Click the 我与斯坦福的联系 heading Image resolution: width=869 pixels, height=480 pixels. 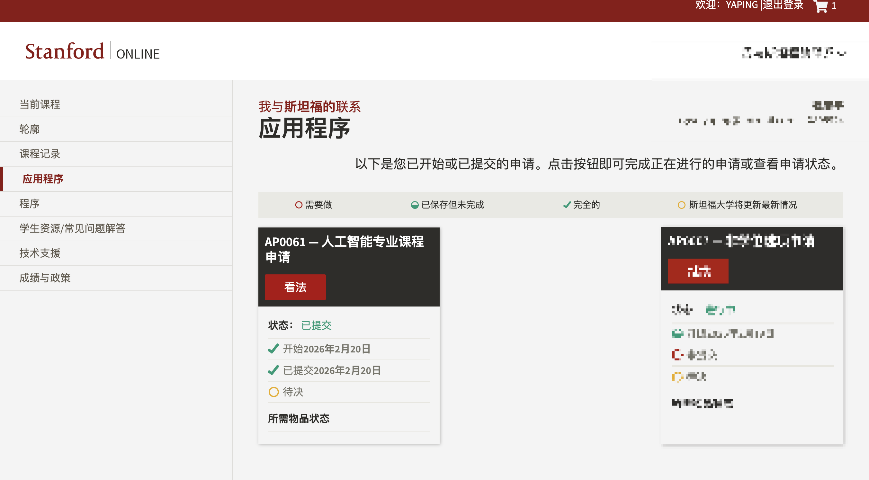(309, 107)
